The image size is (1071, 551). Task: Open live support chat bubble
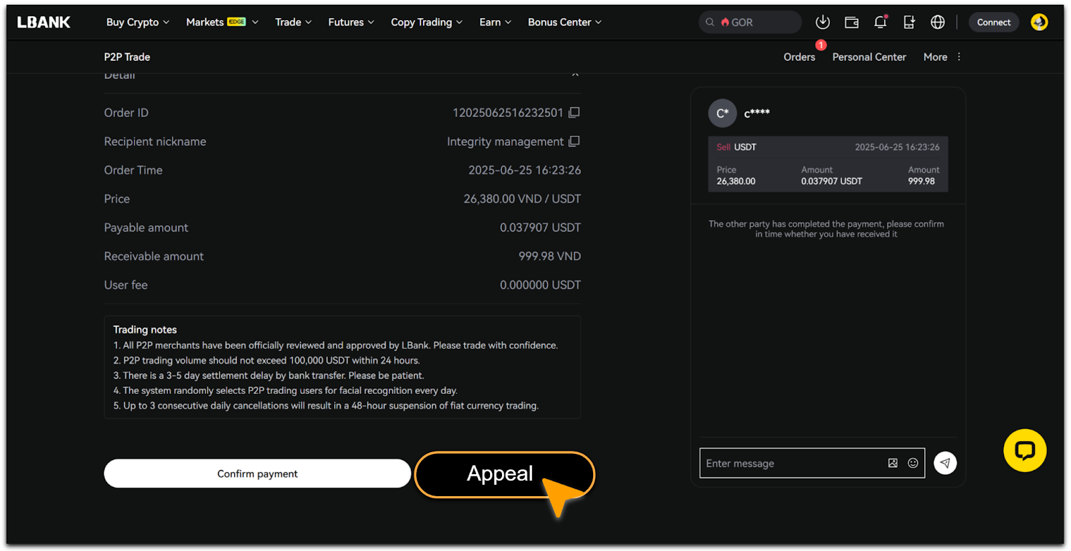1024,450
